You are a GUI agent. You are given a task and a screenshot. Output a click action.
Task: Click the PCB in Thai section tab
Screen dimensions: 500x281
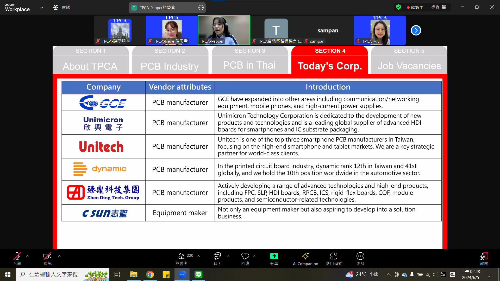(249, 60)
